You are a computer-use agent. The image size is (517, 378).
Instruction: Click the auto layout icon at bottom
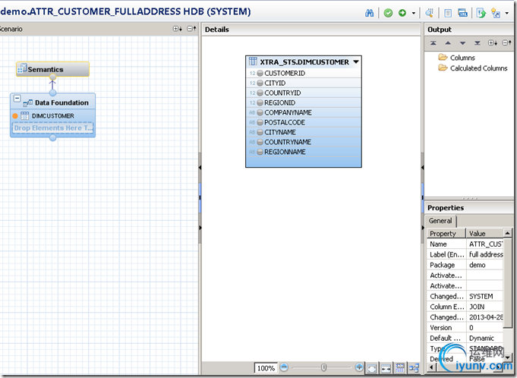click(x=414, y=368)
